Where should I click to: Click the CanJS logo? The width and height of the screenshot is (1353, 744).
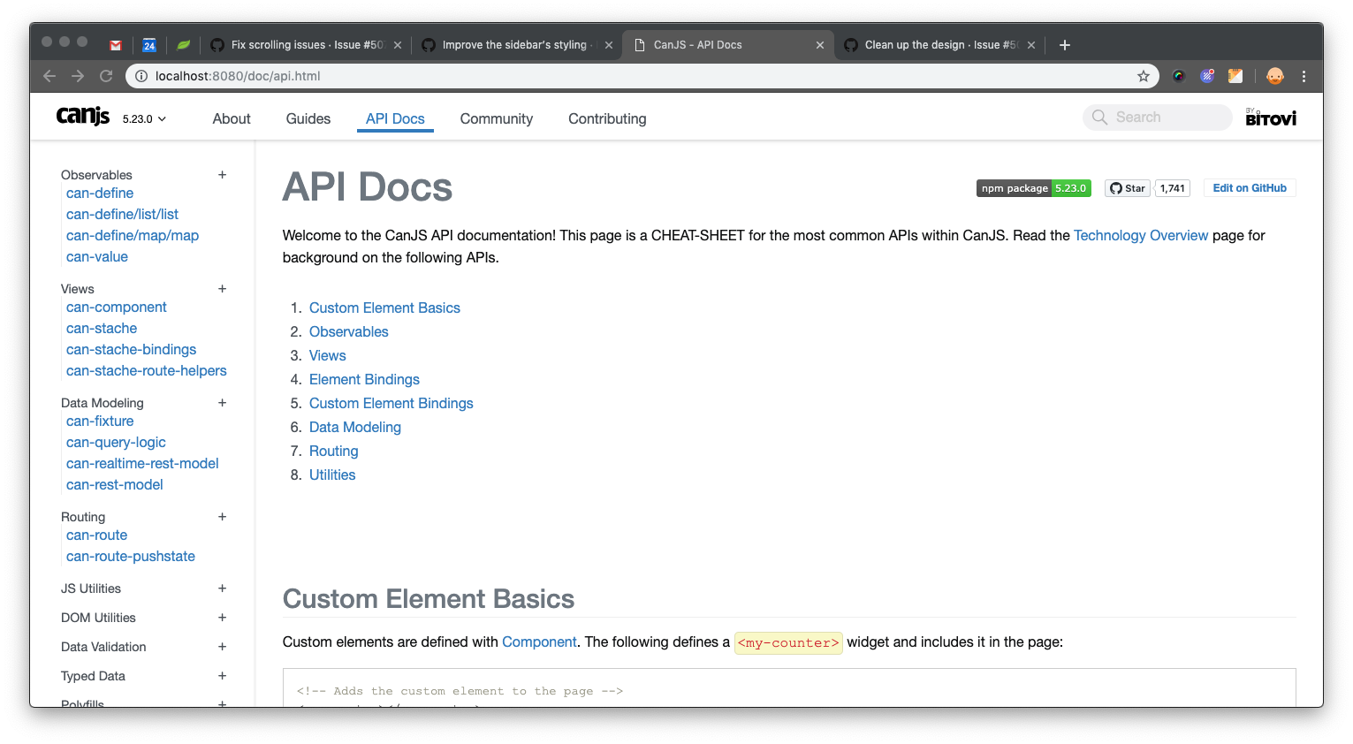83,117
